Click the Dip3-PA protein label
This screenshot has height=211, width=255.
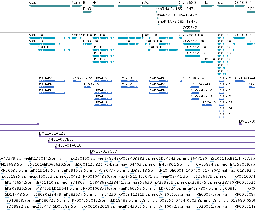(x=92, y=84)
